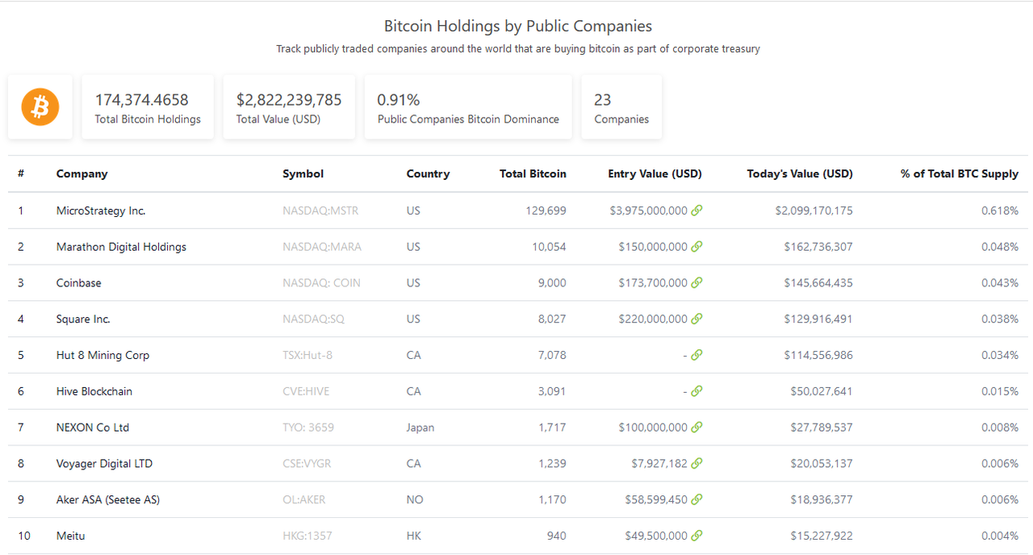
Task: Click CVE:HIVE ticker symbol
Action: [306, 391]
